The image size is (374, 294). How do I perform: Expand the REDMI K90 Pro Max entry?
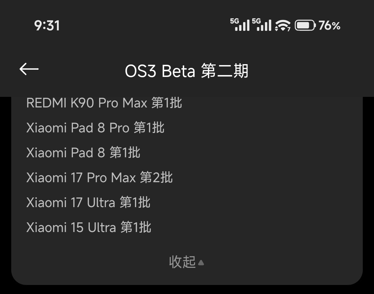pyautogui.click(x=105, y=103)
